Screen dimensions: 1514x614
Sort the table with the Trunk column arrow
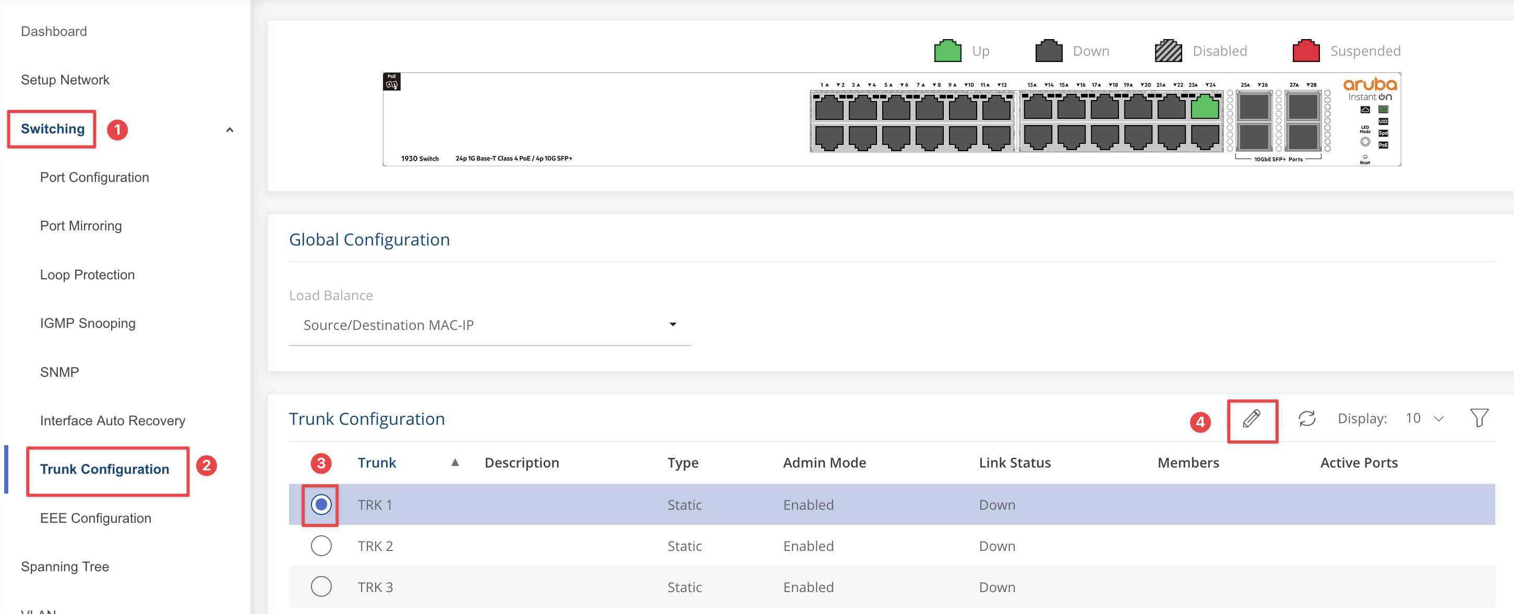click(454, 462)
